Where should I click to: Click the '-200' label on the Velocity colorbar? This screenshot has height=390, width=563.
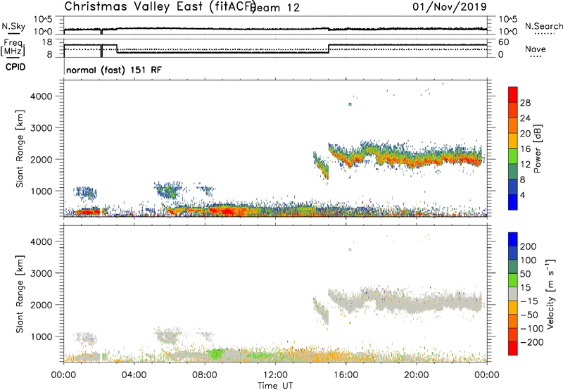(x=531, y=342)
